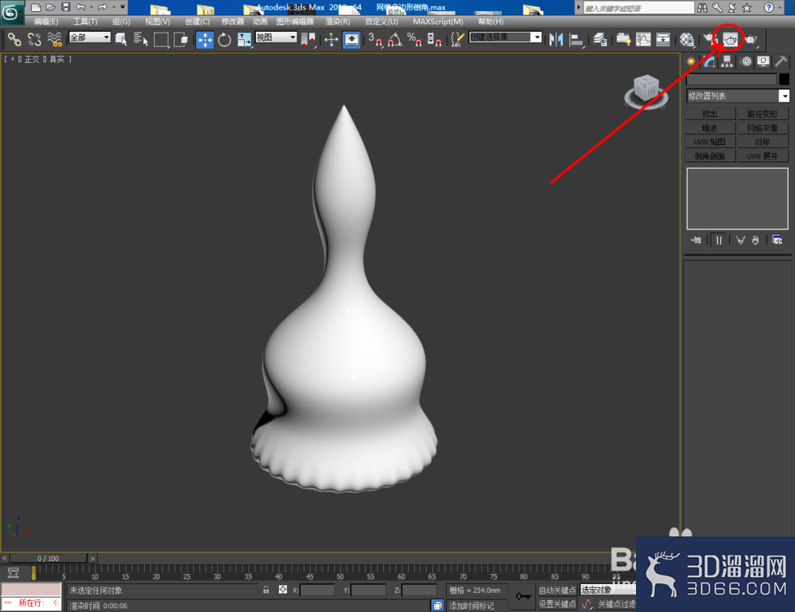Open Select by Name list tool

point(141,39)
